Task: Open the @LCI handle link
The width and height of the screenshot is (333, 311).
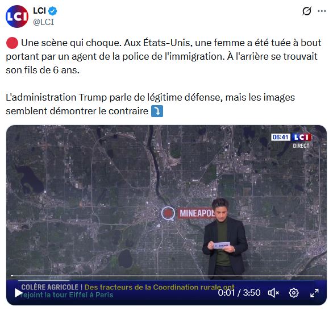Action: point(44,22)
